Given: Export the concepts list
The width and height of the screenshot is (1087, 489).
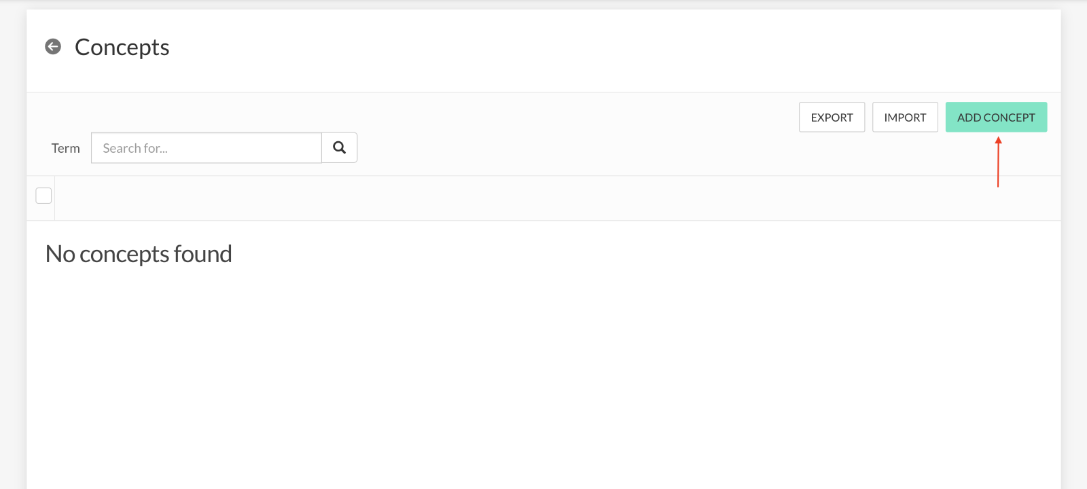Looking at the screenshot, I should 832,117.
